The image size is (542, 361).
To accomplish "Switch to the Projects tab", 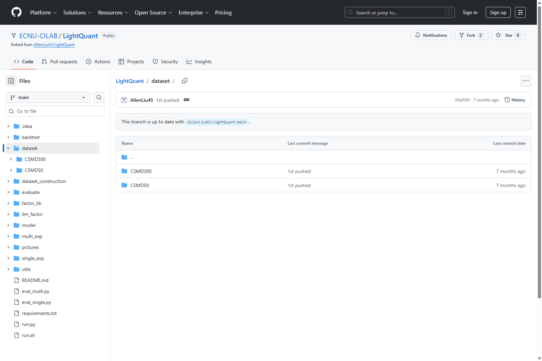I will tap(131, 62).
